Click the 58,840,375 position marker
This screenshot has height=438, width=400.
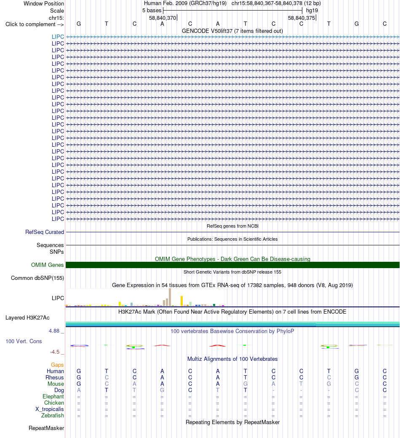tap(302, 18)
